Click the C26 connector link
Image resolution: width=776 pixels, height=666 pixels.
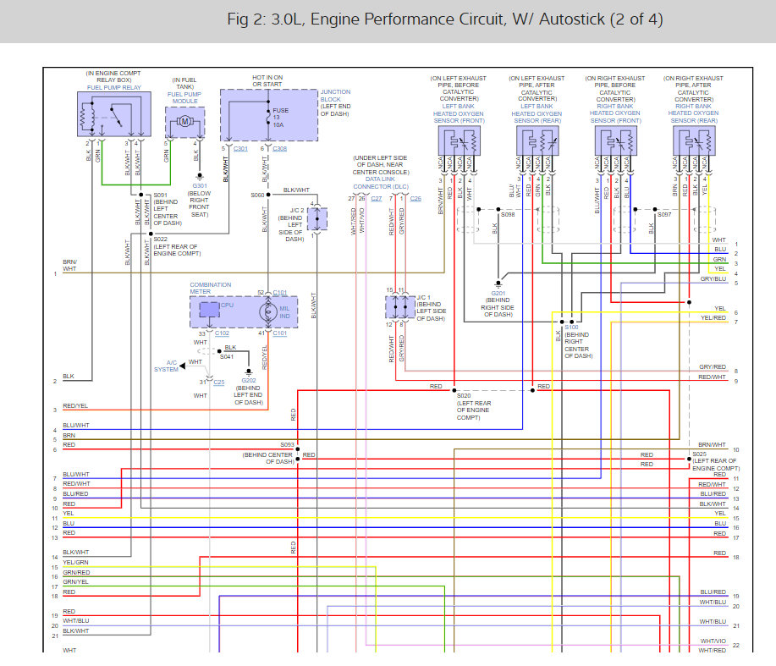416,198
